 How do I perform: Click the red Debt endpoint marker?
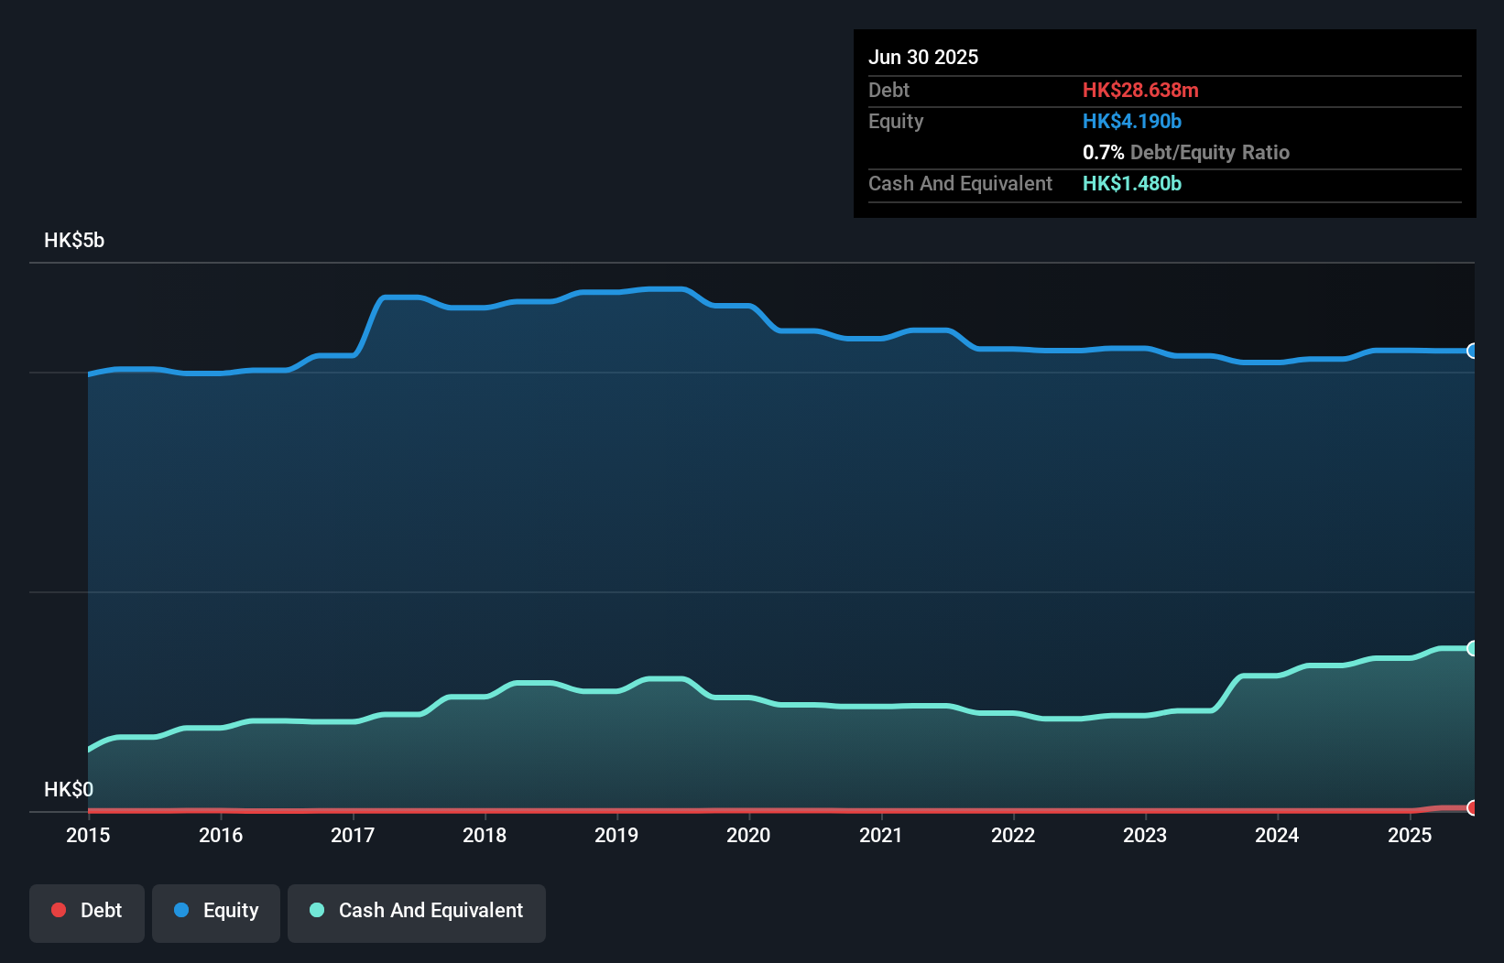point(1472,807)
